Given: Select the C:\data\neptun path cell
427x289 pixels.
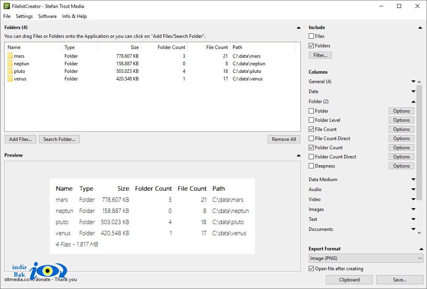Looking at the screenshot, I should [249, 64].
